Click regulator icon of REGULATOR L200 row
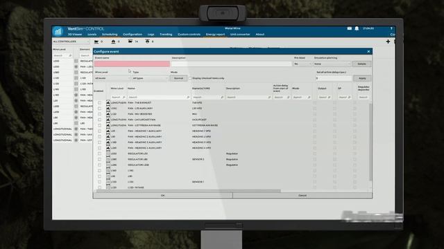 pyautogui.click(x=108, y=165)
